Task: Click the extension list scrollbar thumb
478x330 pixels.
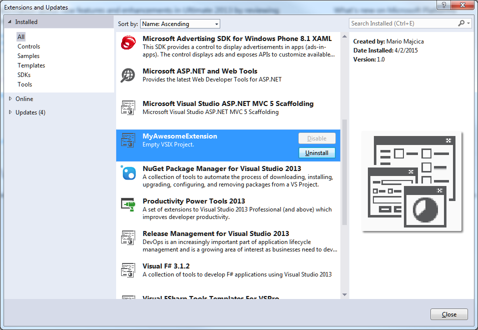Action: pos(344,172)
